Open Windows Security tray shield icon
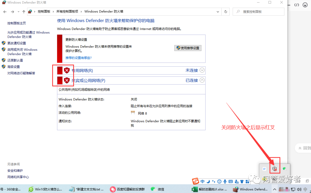Screen dimensions: 311x193 274,169
